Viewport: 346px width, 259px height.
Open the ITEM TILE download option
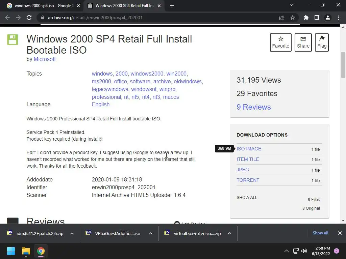point(248,159)
